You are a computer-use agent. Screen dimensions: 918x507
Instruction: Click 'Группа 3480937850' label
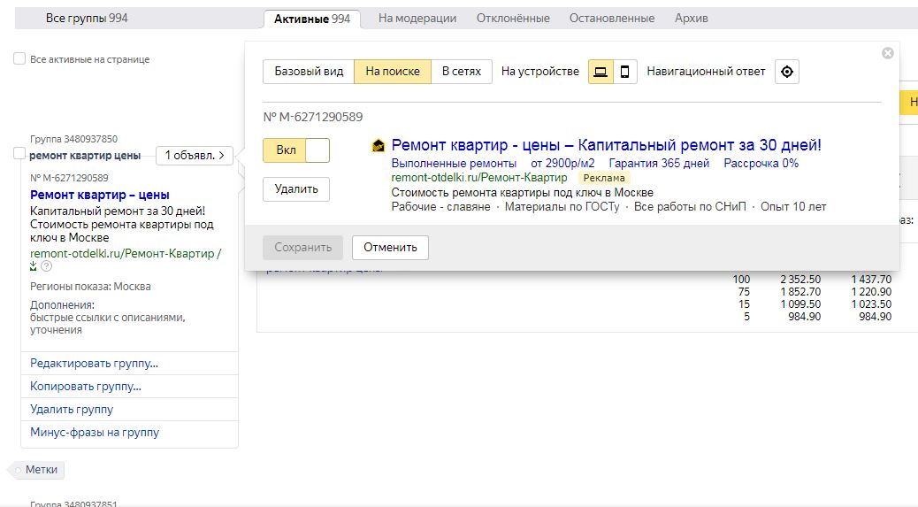[x=73, y=139]
